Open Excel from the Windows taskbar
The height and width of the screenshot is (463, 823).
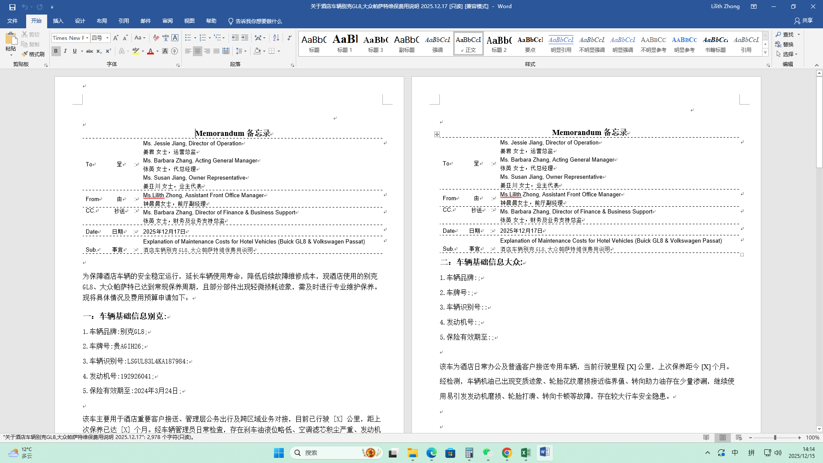point(526,453)
